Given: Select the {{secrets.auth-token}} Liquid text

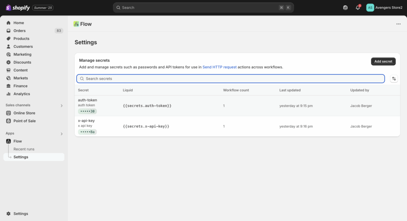Looking at the screenshot, I should pyautogui.click(x=147, y=106).
